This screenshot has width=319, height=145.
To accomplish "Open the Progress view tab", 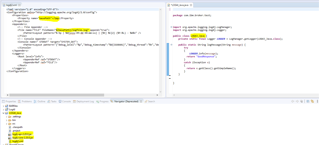I will [102, 101].
